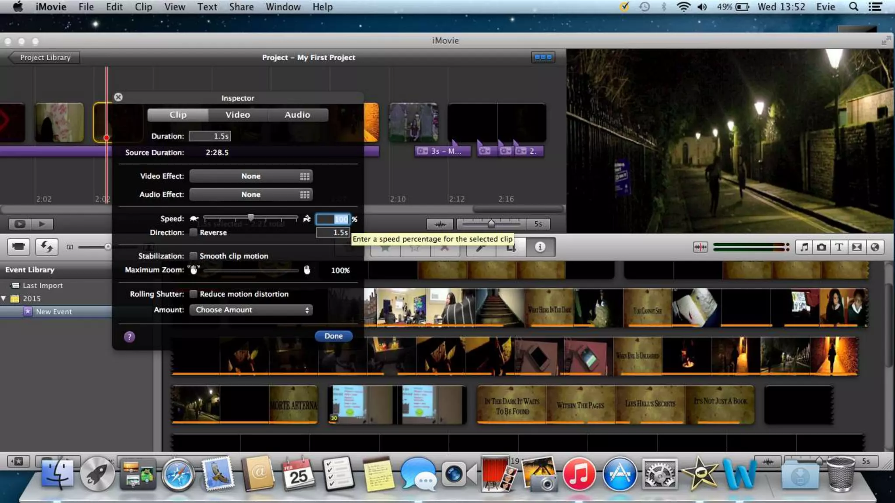Open the Window menu
The height and width of the screenshot is (503, 895).
283,7
